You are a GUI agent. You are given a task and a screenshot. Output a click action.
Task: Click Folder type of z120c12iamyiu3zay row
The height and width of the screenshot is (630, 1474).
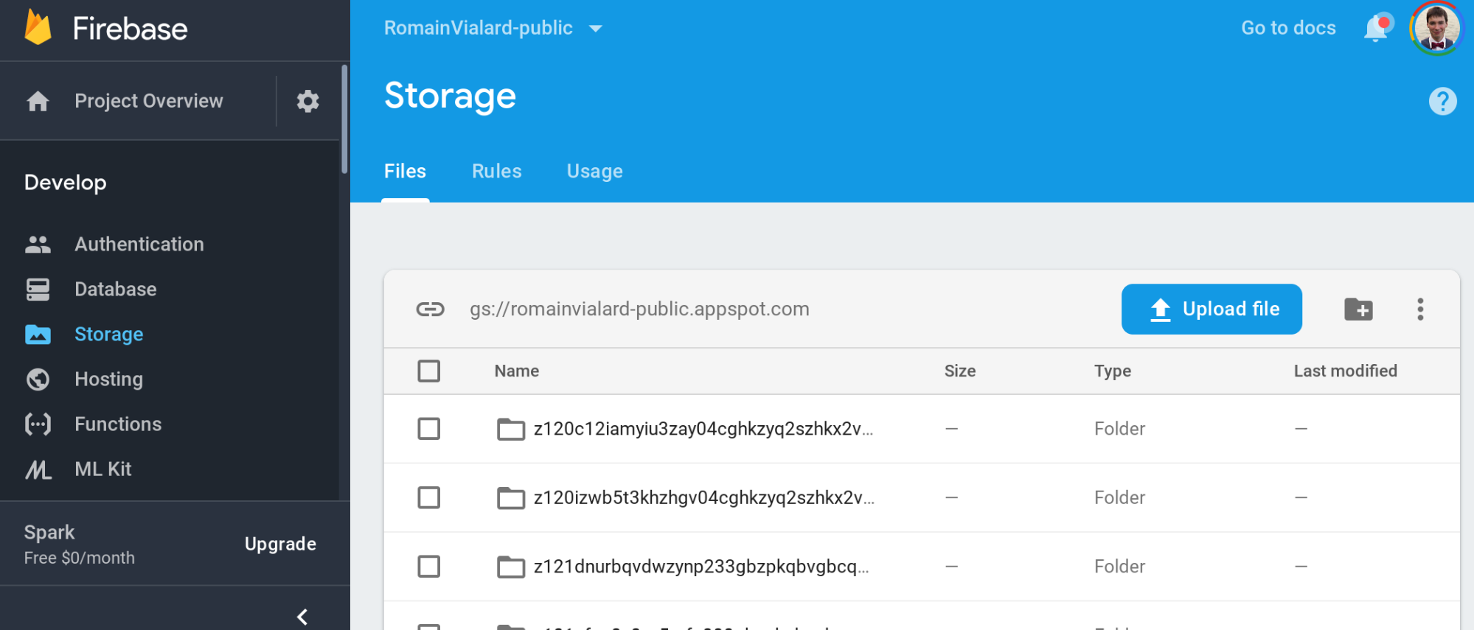(1119, 429)
